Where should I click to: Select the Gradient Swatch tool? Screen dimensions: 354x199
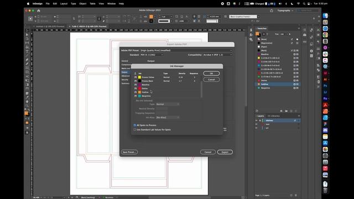click(27, 85)
